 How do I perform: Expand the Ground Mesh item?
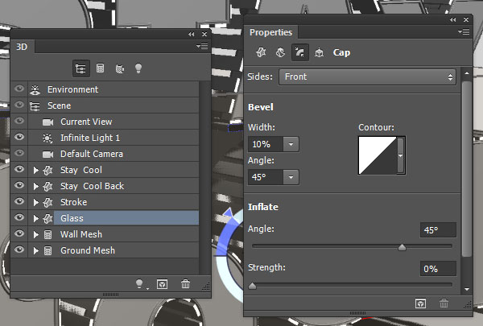point(35,250)
